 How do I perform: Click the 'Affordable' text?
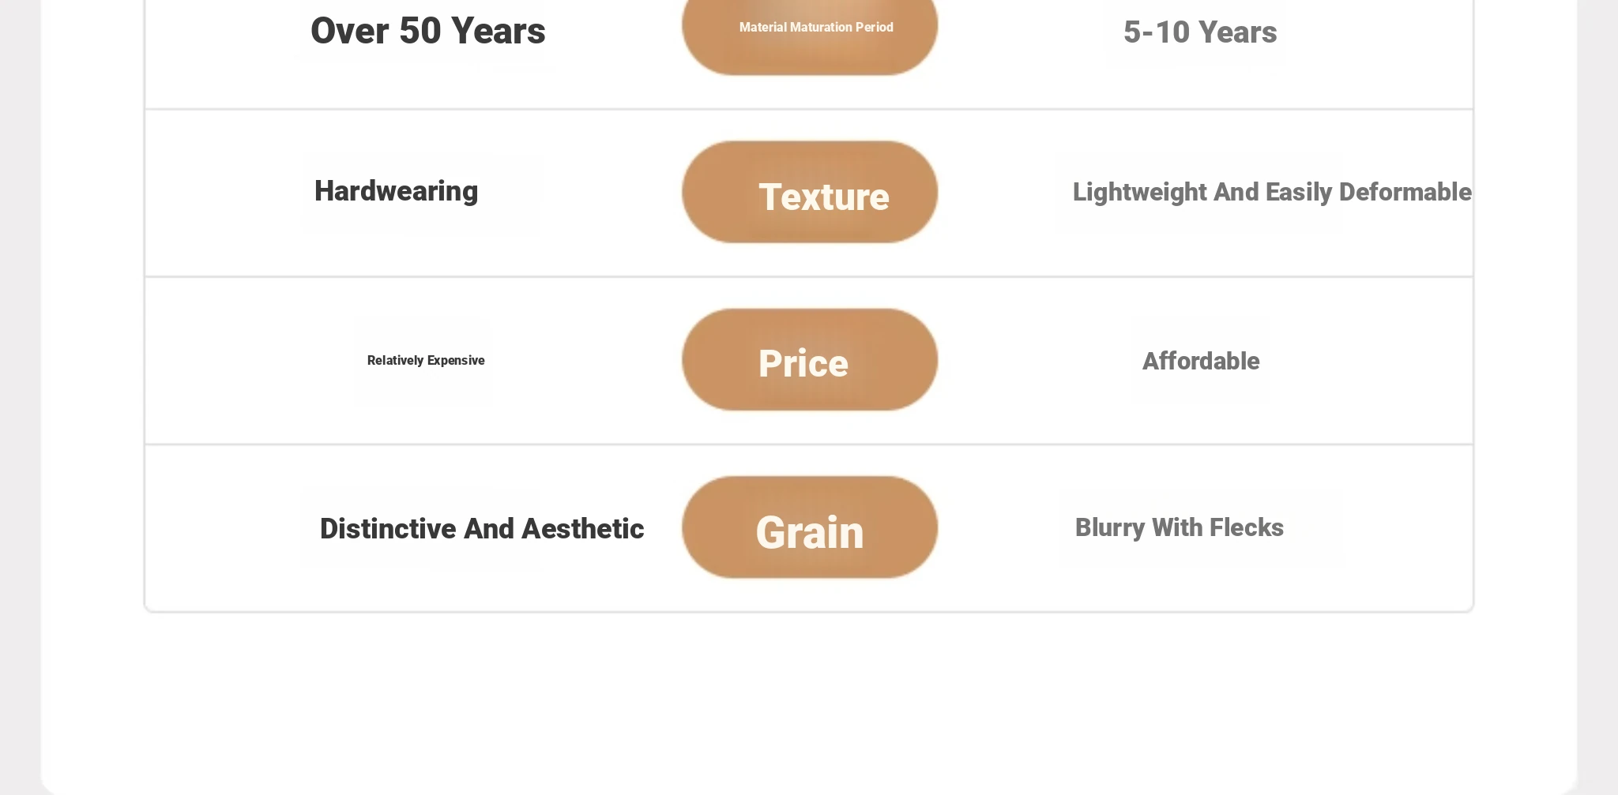coord(1201,361)
